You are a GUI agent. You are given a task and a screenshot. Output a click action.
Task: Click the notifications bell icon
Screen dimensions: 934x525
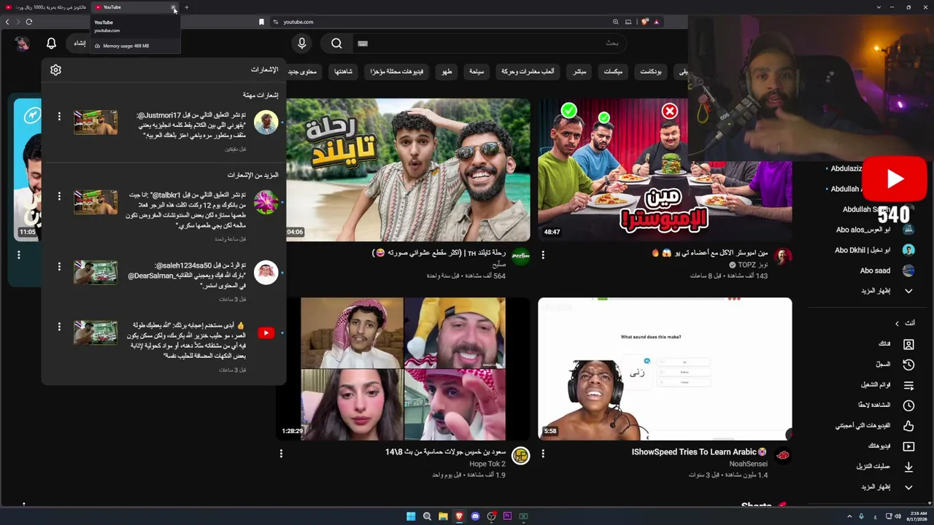pos(51,43)
